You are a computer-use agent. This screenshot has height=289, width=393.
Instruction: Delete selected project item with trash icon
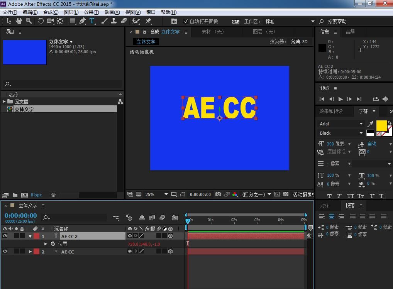click(53, 195)
